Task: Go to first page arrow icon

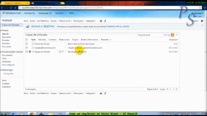Action: pyautogui.click(x=168, y=89)
